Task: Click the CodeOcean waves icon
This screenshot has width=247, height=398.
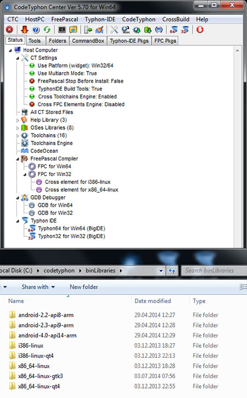Action: point(25,151)
